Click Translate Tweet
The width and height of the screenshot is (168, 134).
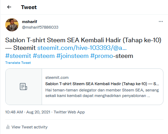(x=18, y=63)
